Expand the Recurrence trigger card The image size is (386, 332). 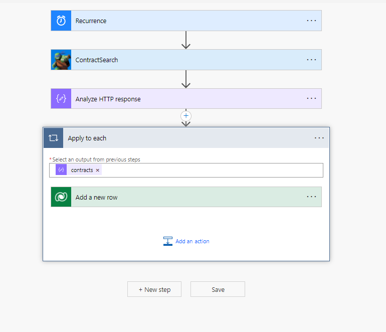pos(186,21)
